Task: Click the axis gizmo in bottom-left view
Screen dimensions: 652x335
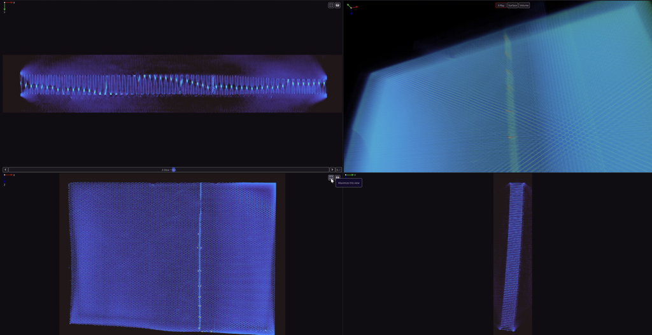Action: (x=6, y=179)
